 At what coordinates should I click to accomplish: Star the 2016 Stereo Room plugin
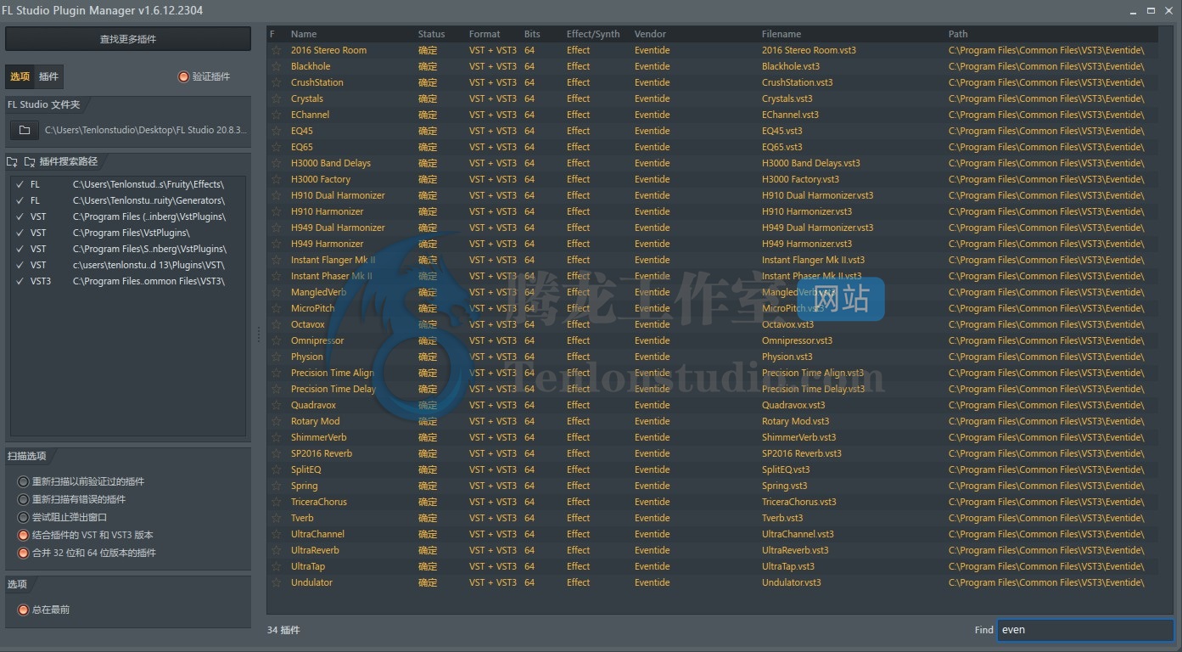pyautogui.click(x=276, y=50)
